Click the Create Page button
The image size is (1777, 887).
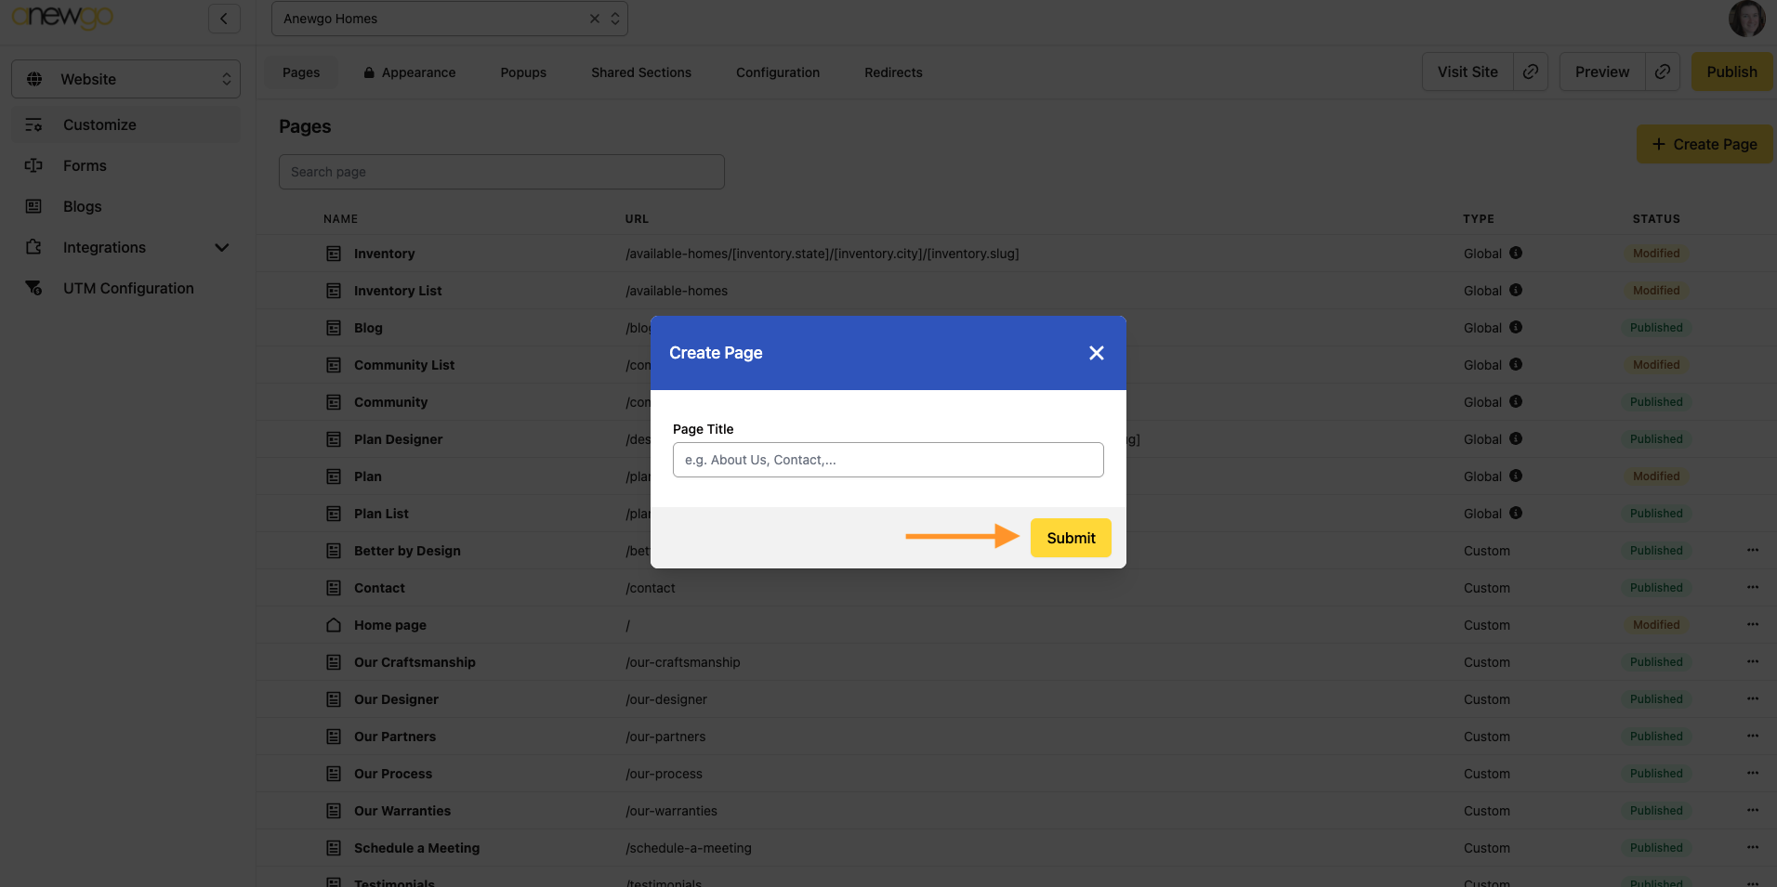(x=1705, y=144)
